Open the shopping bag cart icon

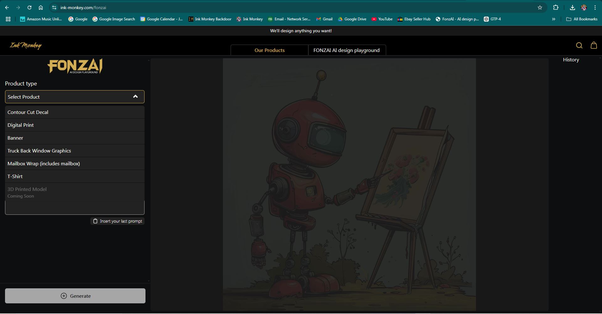594,45
